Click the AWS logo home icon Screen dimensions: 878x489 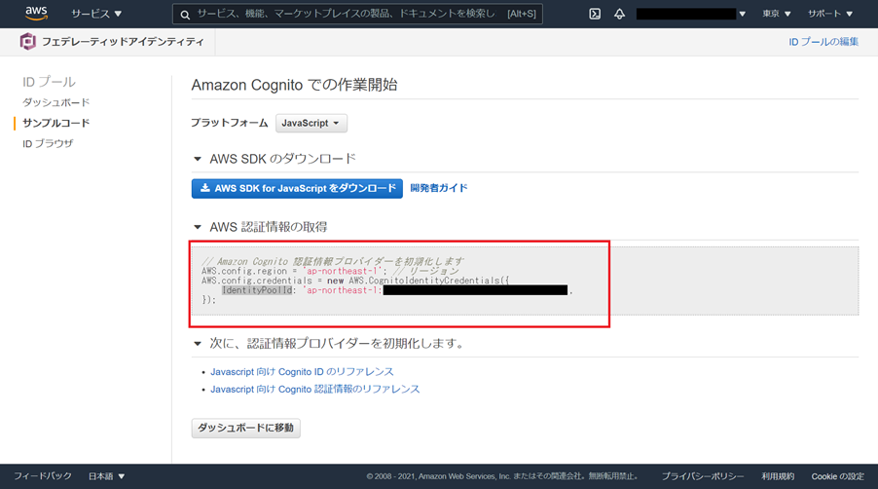tap(36, 14)
